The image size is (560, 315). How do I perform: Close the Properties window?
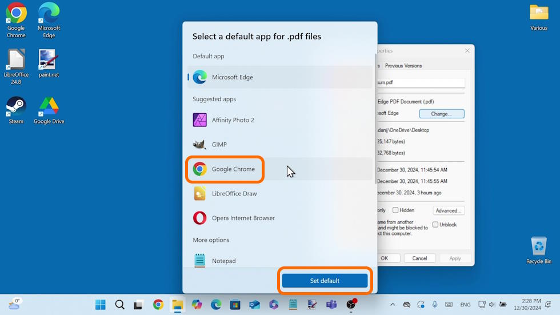pos(467,51)
